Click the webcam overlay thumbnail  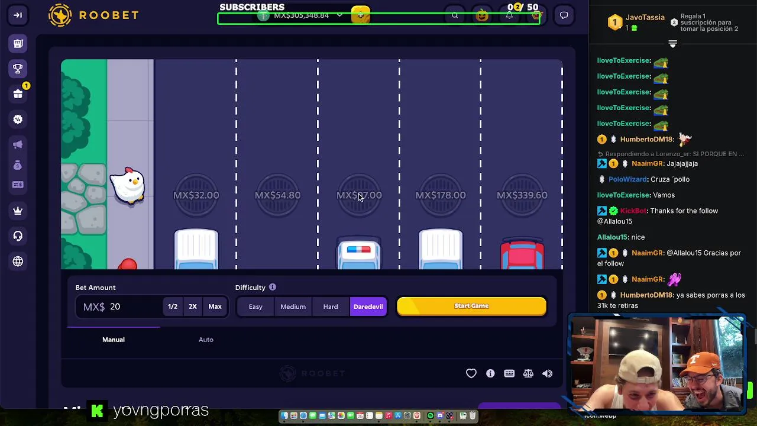click(656, 363)
